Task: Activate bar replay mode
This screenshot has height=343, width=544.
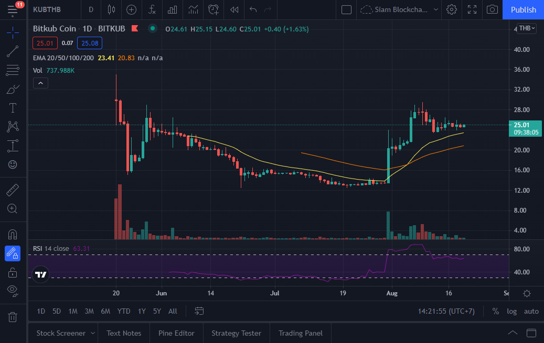Action: (234, 10)
